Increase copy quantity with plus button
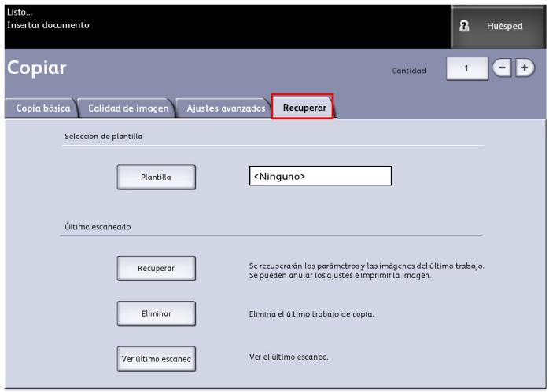Screen dimensions: 549x392 point(525,68)
